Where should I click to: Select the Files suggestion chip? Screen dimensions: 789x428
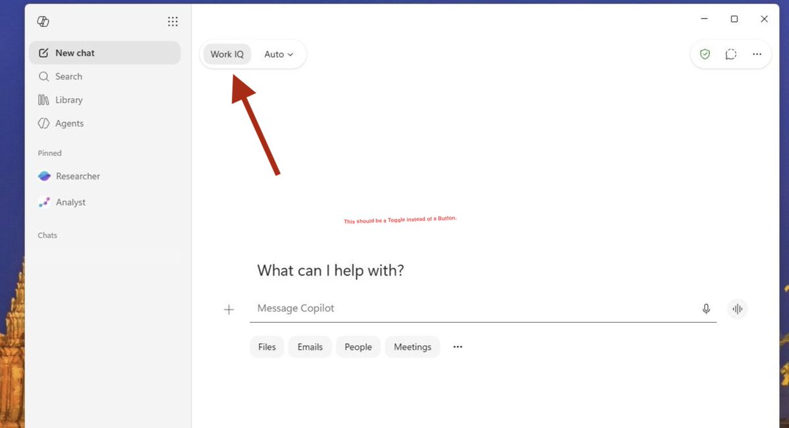[267, 347]
